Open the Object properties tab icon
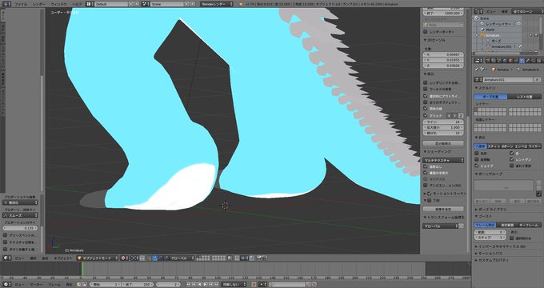 coord(510,60)
